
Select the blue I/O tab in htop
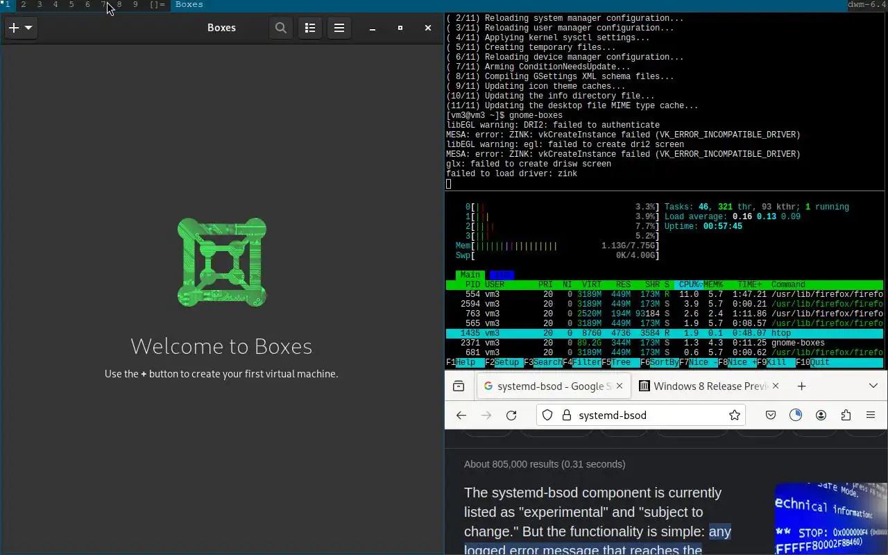(501, 275)
